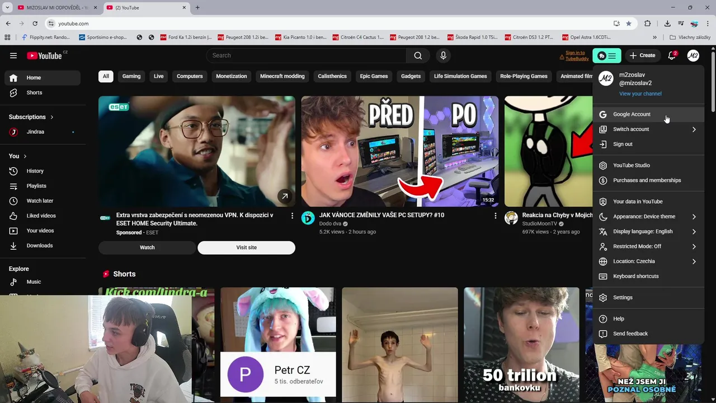Expand Appearance: Device theme submenu

pos(648,217)
